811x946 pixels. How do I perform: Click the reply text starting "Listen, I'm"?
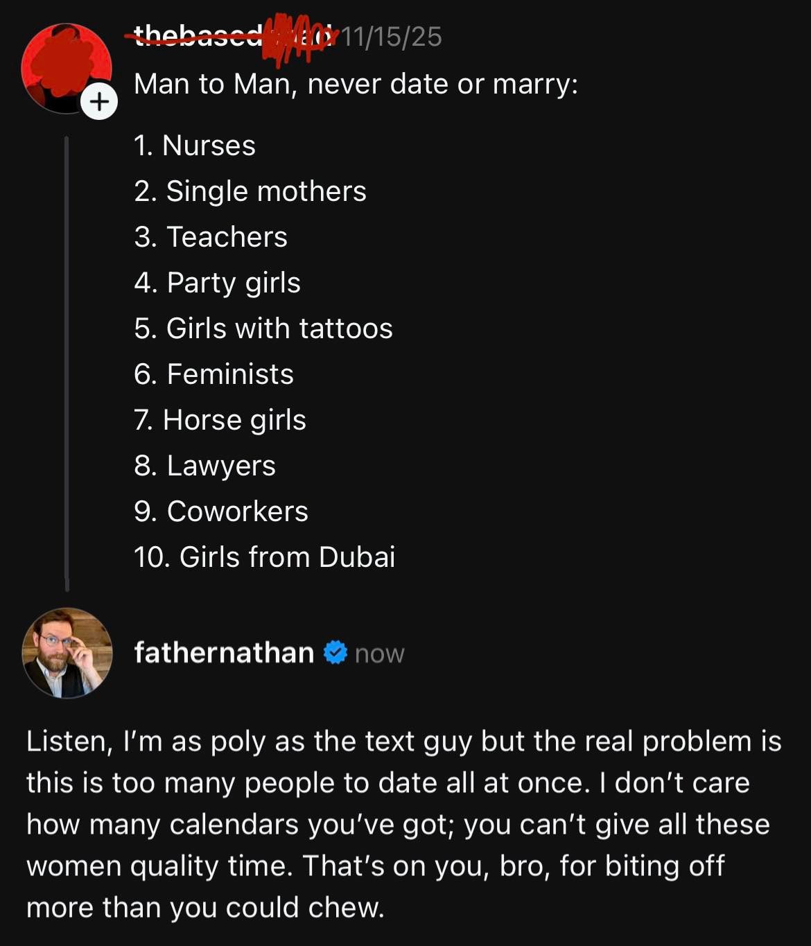pyautogui.click(x=404, y=824)
